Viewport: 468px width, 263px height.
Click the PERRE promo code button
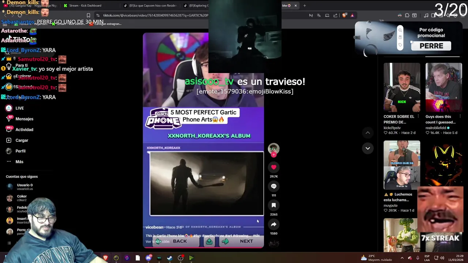tap(431, 46)
